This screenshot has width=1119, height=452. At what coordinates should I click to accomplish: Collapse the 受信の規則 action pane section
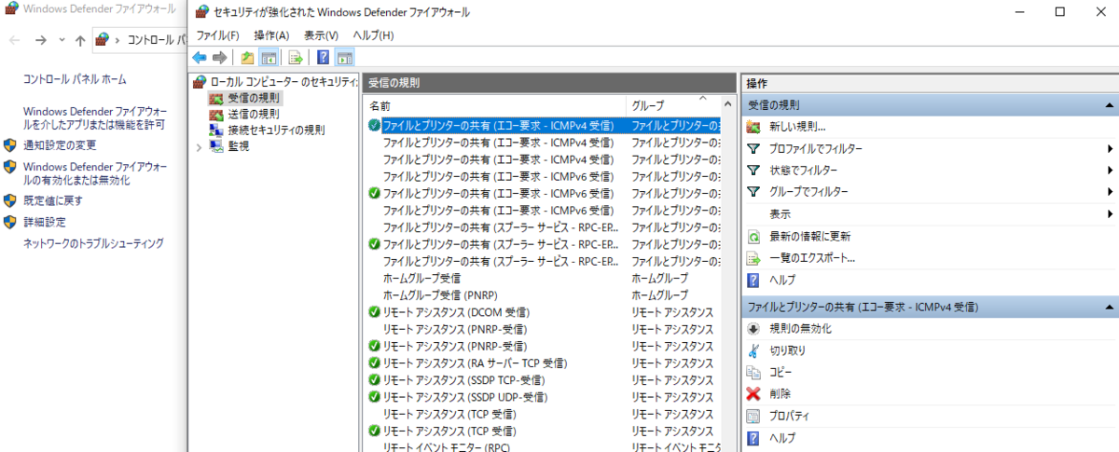[x=1109, y=105]
